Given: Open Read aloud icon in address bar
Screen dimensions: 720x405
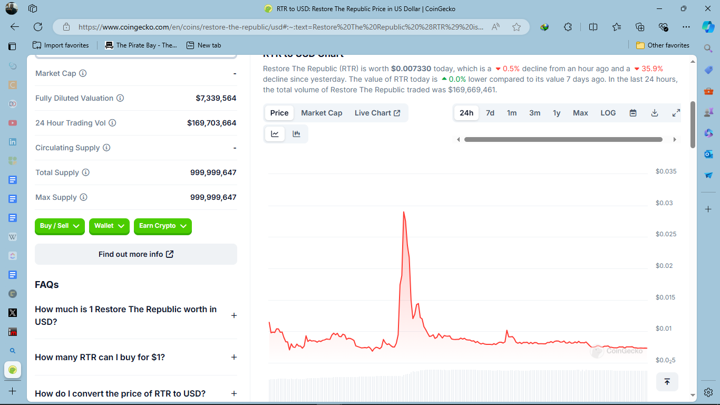Looking at the screenshot, I should pos(495,27).
